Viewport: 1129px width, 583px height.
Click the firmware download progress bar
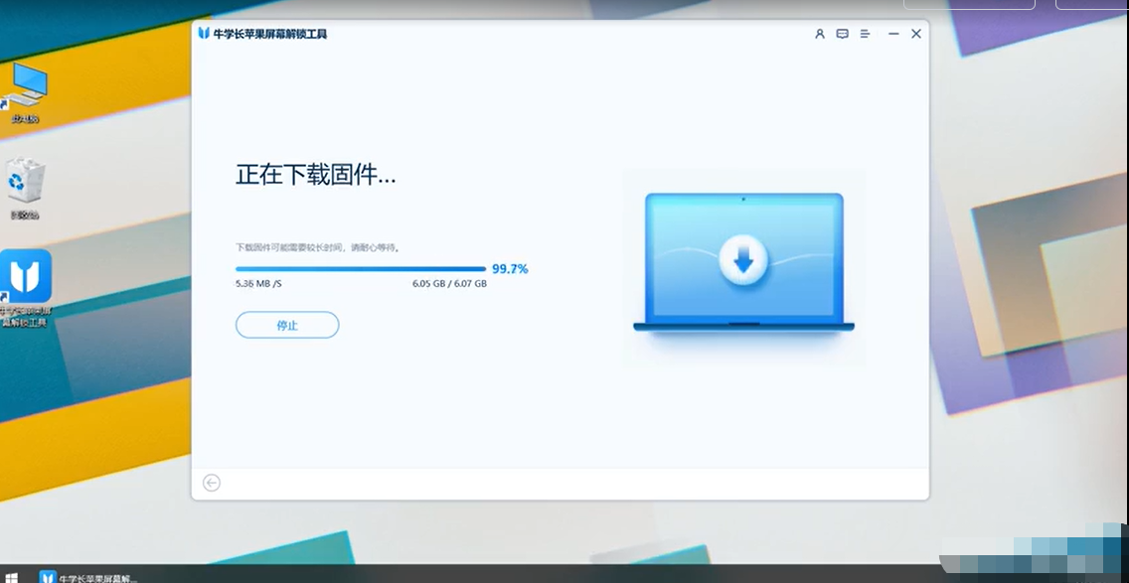361,269
